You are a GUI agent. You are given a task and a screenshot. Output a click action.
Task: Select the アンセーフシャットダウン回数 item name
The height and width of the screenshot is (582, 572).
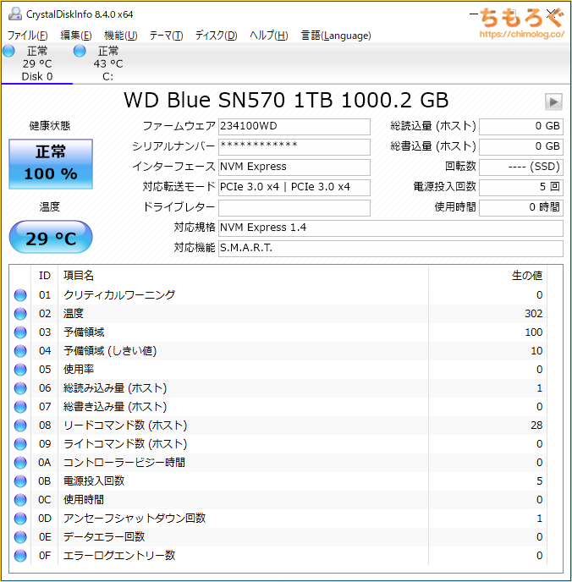click(135, 519)
